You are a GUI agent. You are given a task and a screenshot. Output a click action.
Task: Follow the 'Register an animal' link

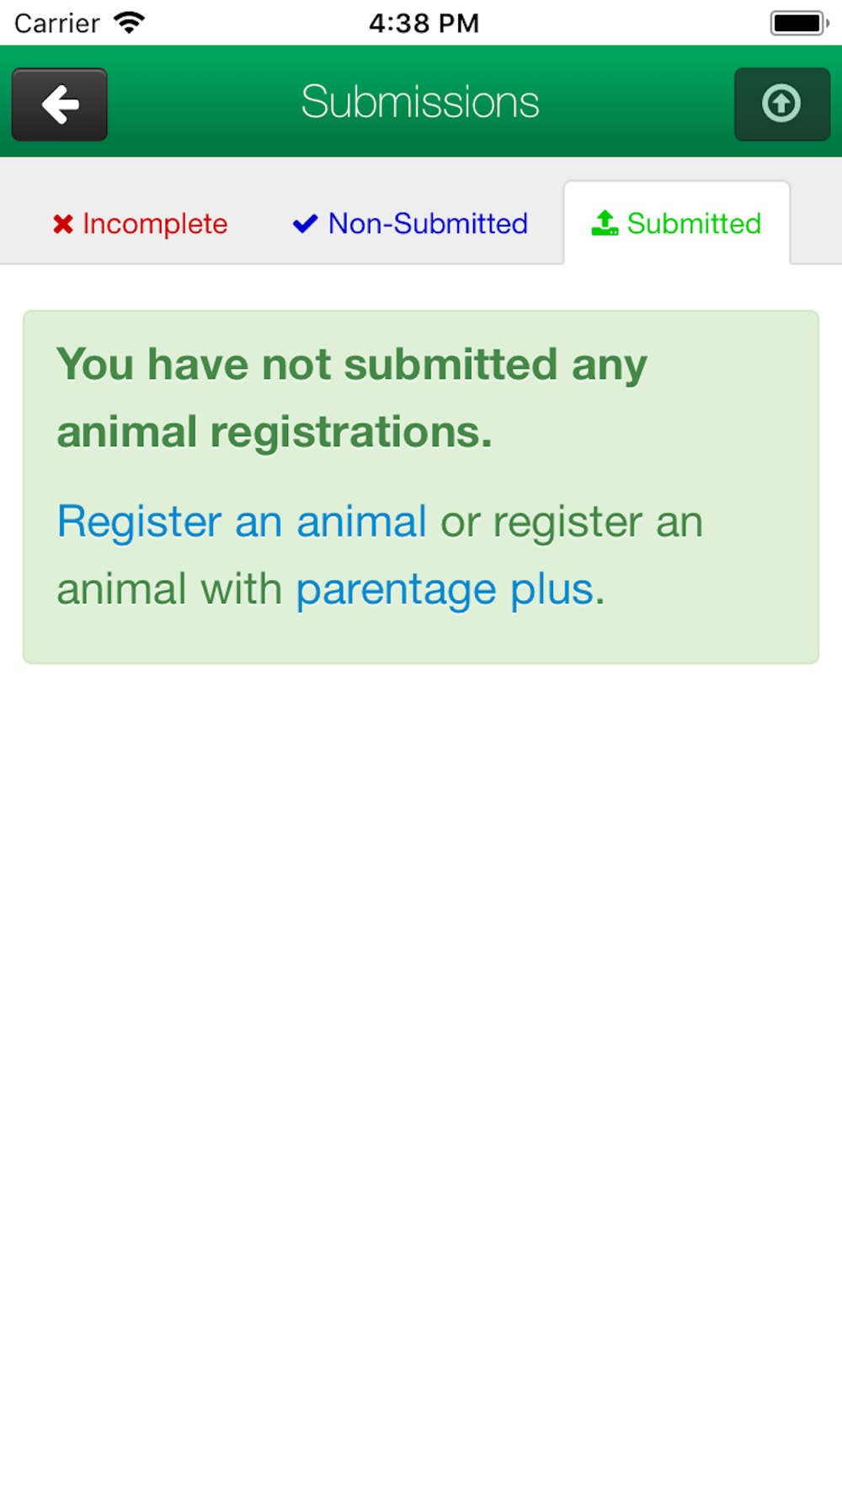(242, 521)
